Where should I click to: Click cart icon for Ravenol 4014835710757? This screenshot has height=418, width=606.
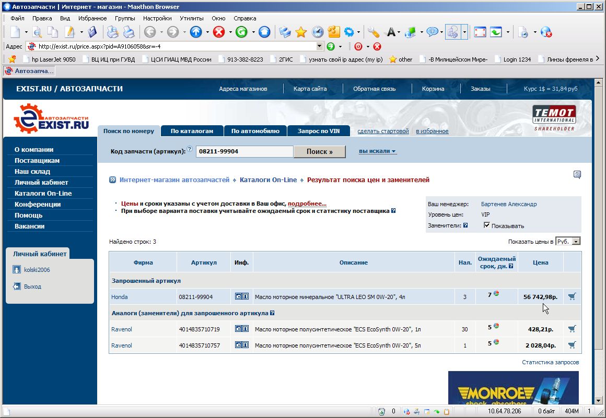(x=572, y=345)
